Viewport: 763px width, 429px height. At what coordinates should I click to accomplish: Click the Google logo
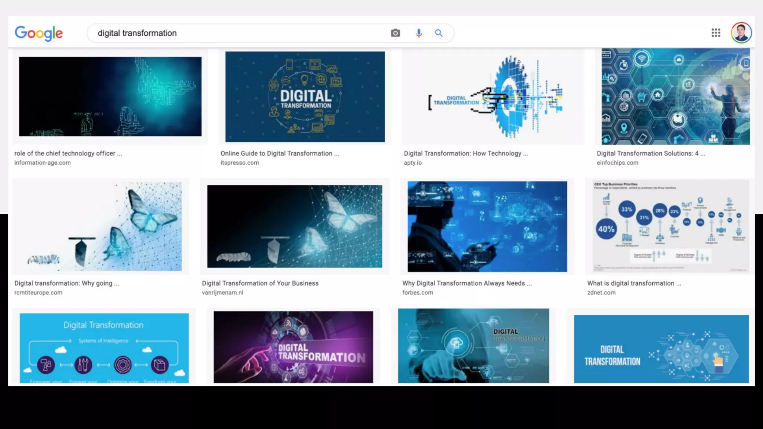[39, 33]
